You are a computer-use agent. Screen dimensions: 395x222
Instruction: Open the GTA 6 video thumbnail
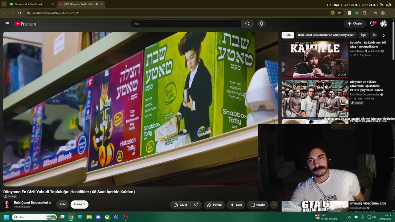click(x=315, y=207)
